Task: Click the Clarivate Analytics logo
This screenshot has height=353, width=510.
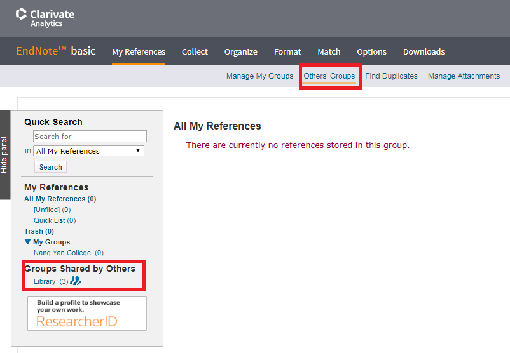Action: (x=45, y=18)
